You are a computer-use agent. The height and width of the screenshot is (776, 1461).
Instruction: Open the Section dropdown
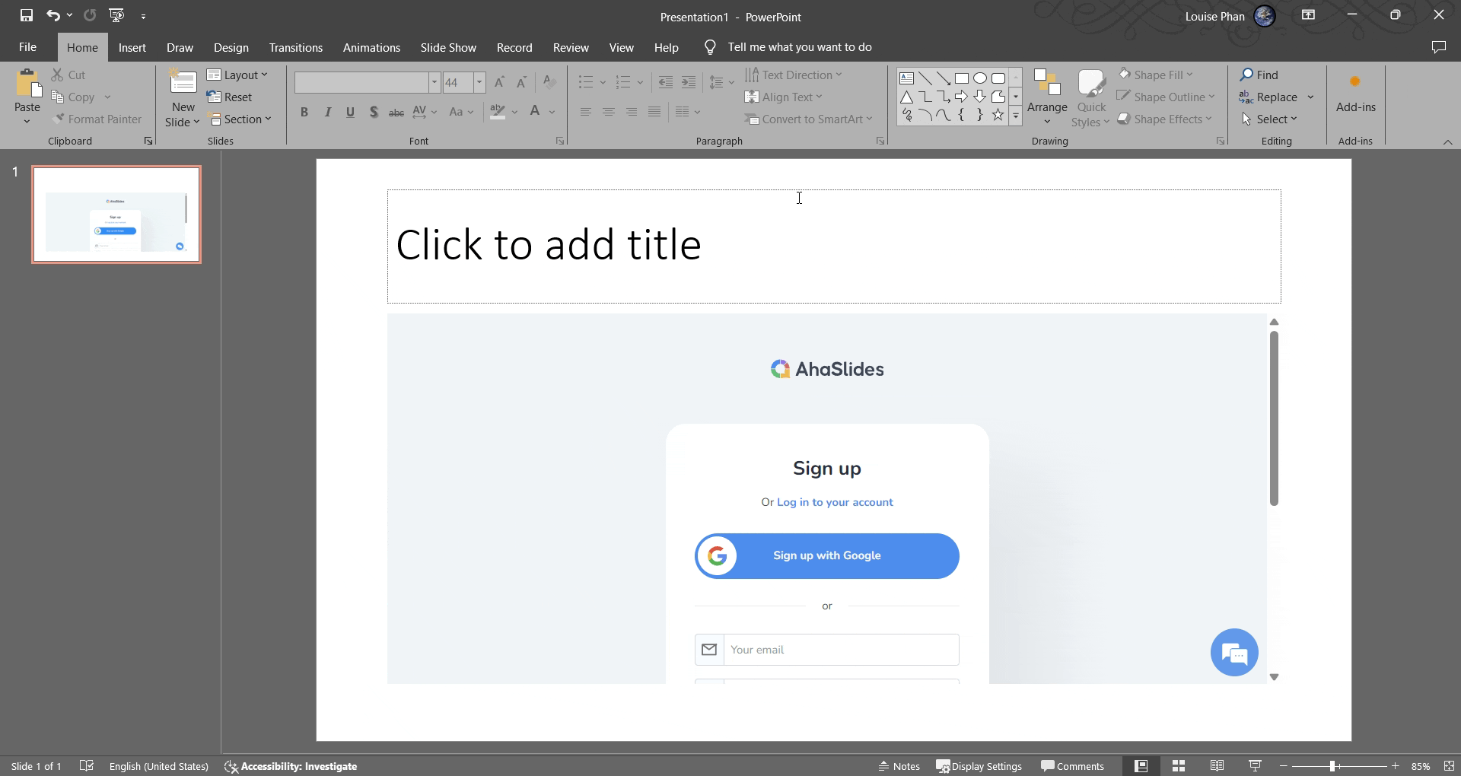pos(240,119)
